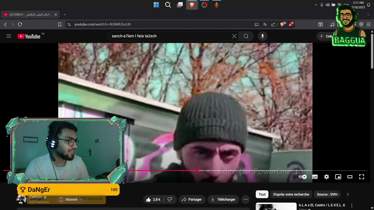Viewport: 374px width, 210px height.
Task: Seek using the red progress bar knob
Action: tap(198, 170)
